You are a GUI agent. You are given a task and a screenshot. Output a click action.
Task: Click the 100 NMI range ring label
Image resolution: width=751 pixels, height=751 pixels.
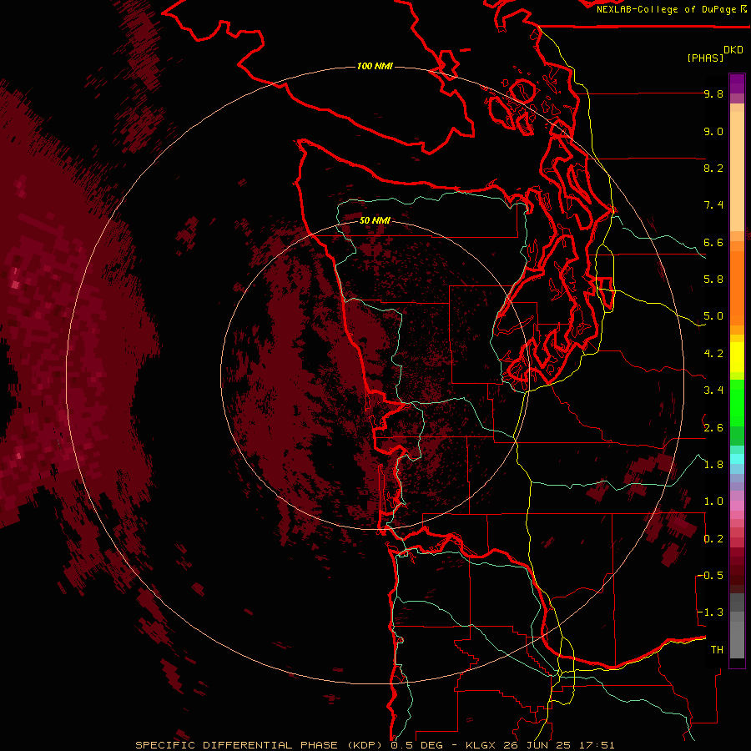[375, 66]
